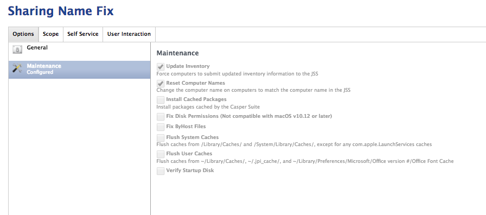486x215 pixels.
Task: Enable the Verify Startup Disk checkbox
Action: (161, 170)
